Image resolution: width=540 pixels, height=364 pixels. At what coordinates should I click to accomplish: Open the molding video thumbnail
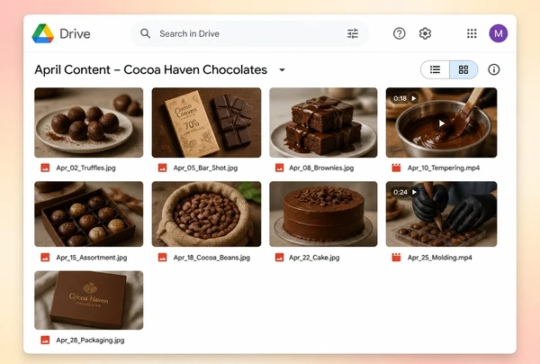pyautogui.click(x=441, y=214)
